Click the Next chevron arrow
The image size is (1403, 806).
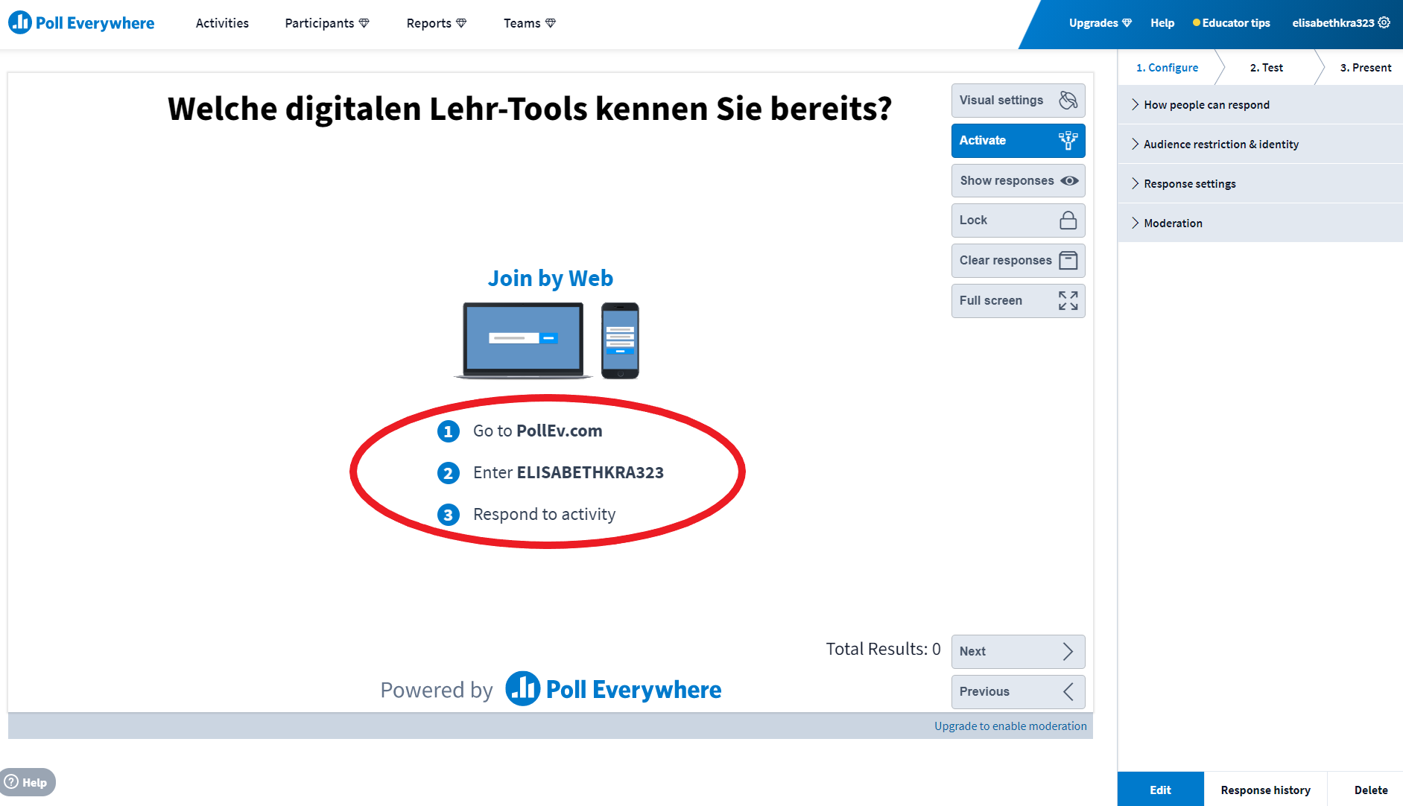(1068, 652)
